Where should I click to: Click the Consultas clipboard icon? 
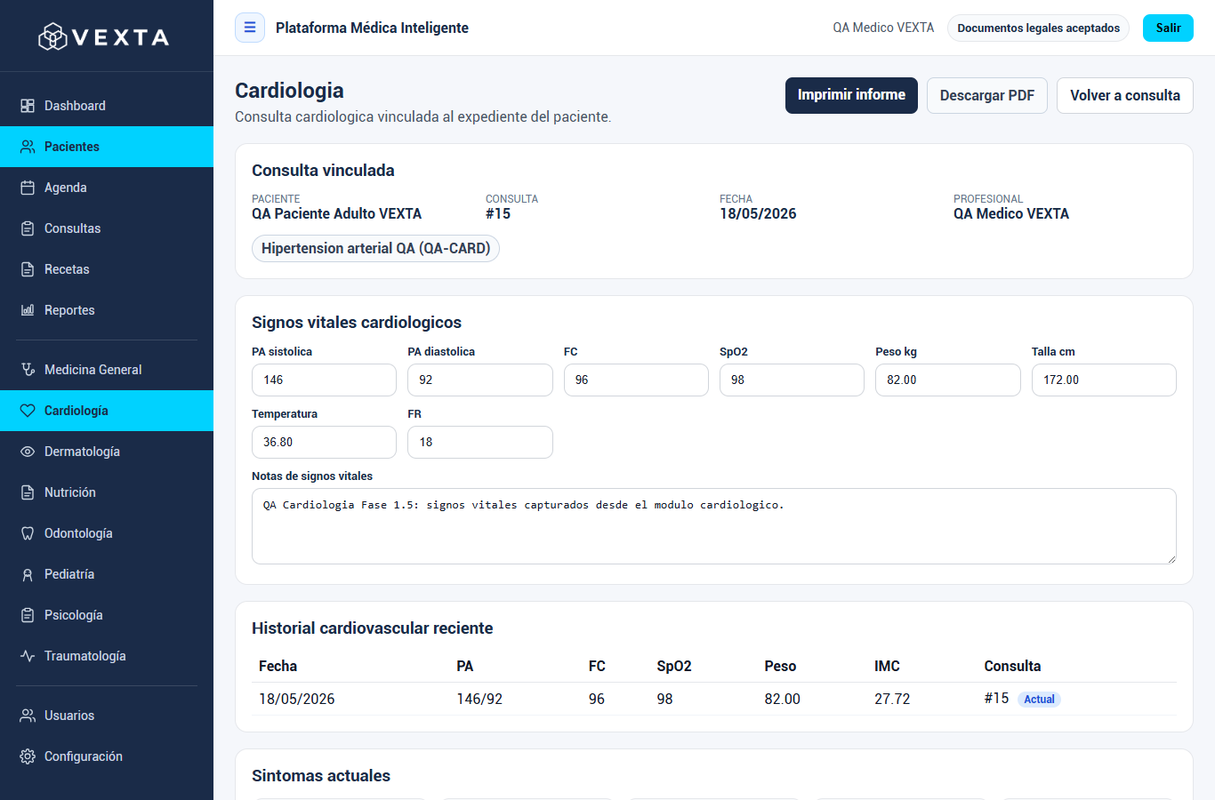(x=28, y=228)
